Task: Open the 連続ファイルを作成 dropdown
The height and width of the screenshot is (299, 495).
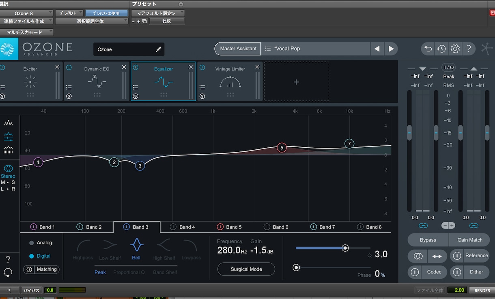Action: pyautogui.click(x=27, y=21)
